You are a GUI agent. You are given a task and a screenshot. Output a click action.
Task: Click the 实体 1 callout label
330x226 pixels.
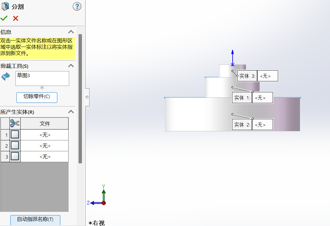(x=242, y=98)
